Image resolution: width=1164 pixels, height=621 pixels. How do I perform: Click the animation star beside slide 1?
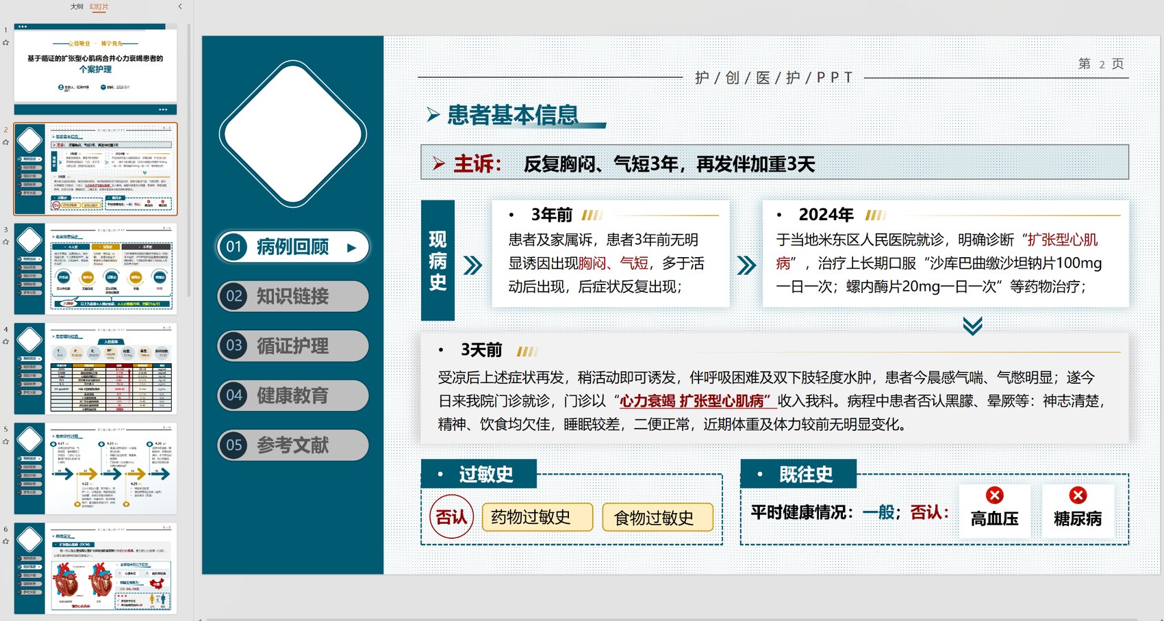(x=6, y=42)
